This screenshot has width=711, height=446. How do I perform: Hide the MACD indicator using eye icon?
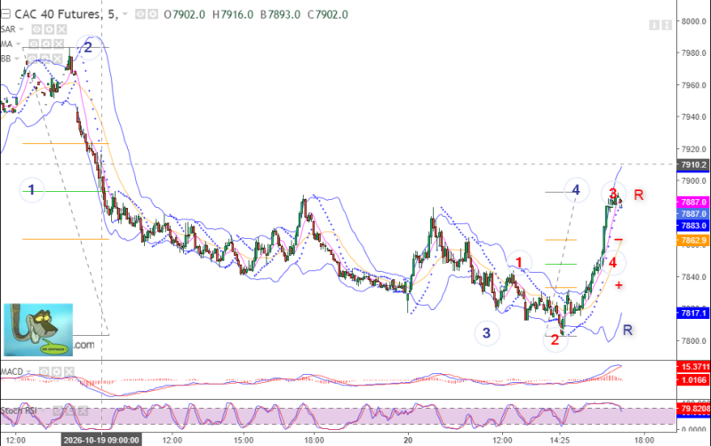(44, 371)
